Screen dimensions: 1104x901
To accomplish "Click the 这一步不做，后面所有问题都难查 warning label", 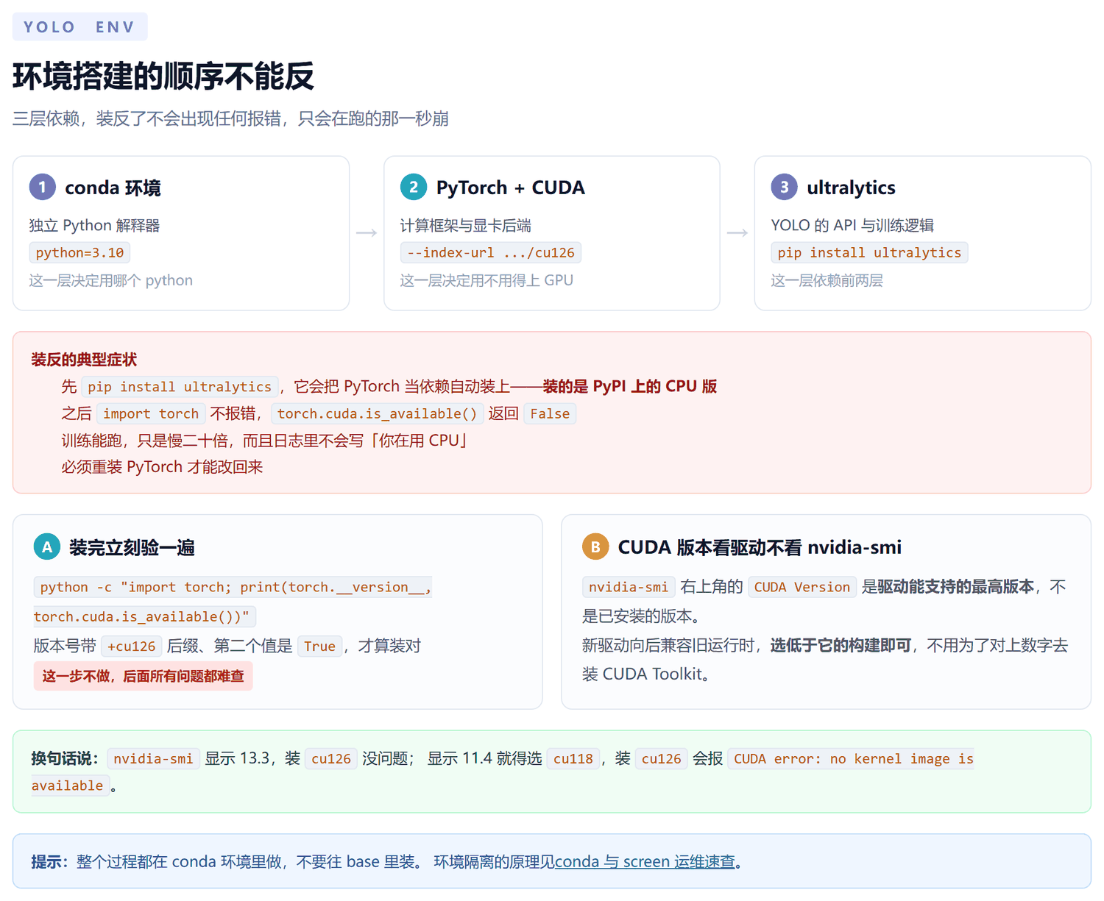I will coord(143,676).
